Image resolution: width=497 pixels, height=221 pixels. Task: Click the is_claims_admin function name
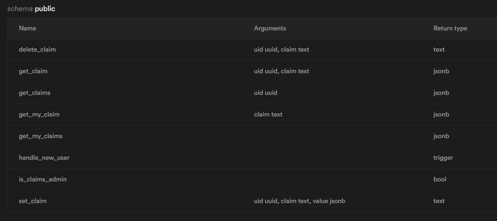(x=43, y=180)
